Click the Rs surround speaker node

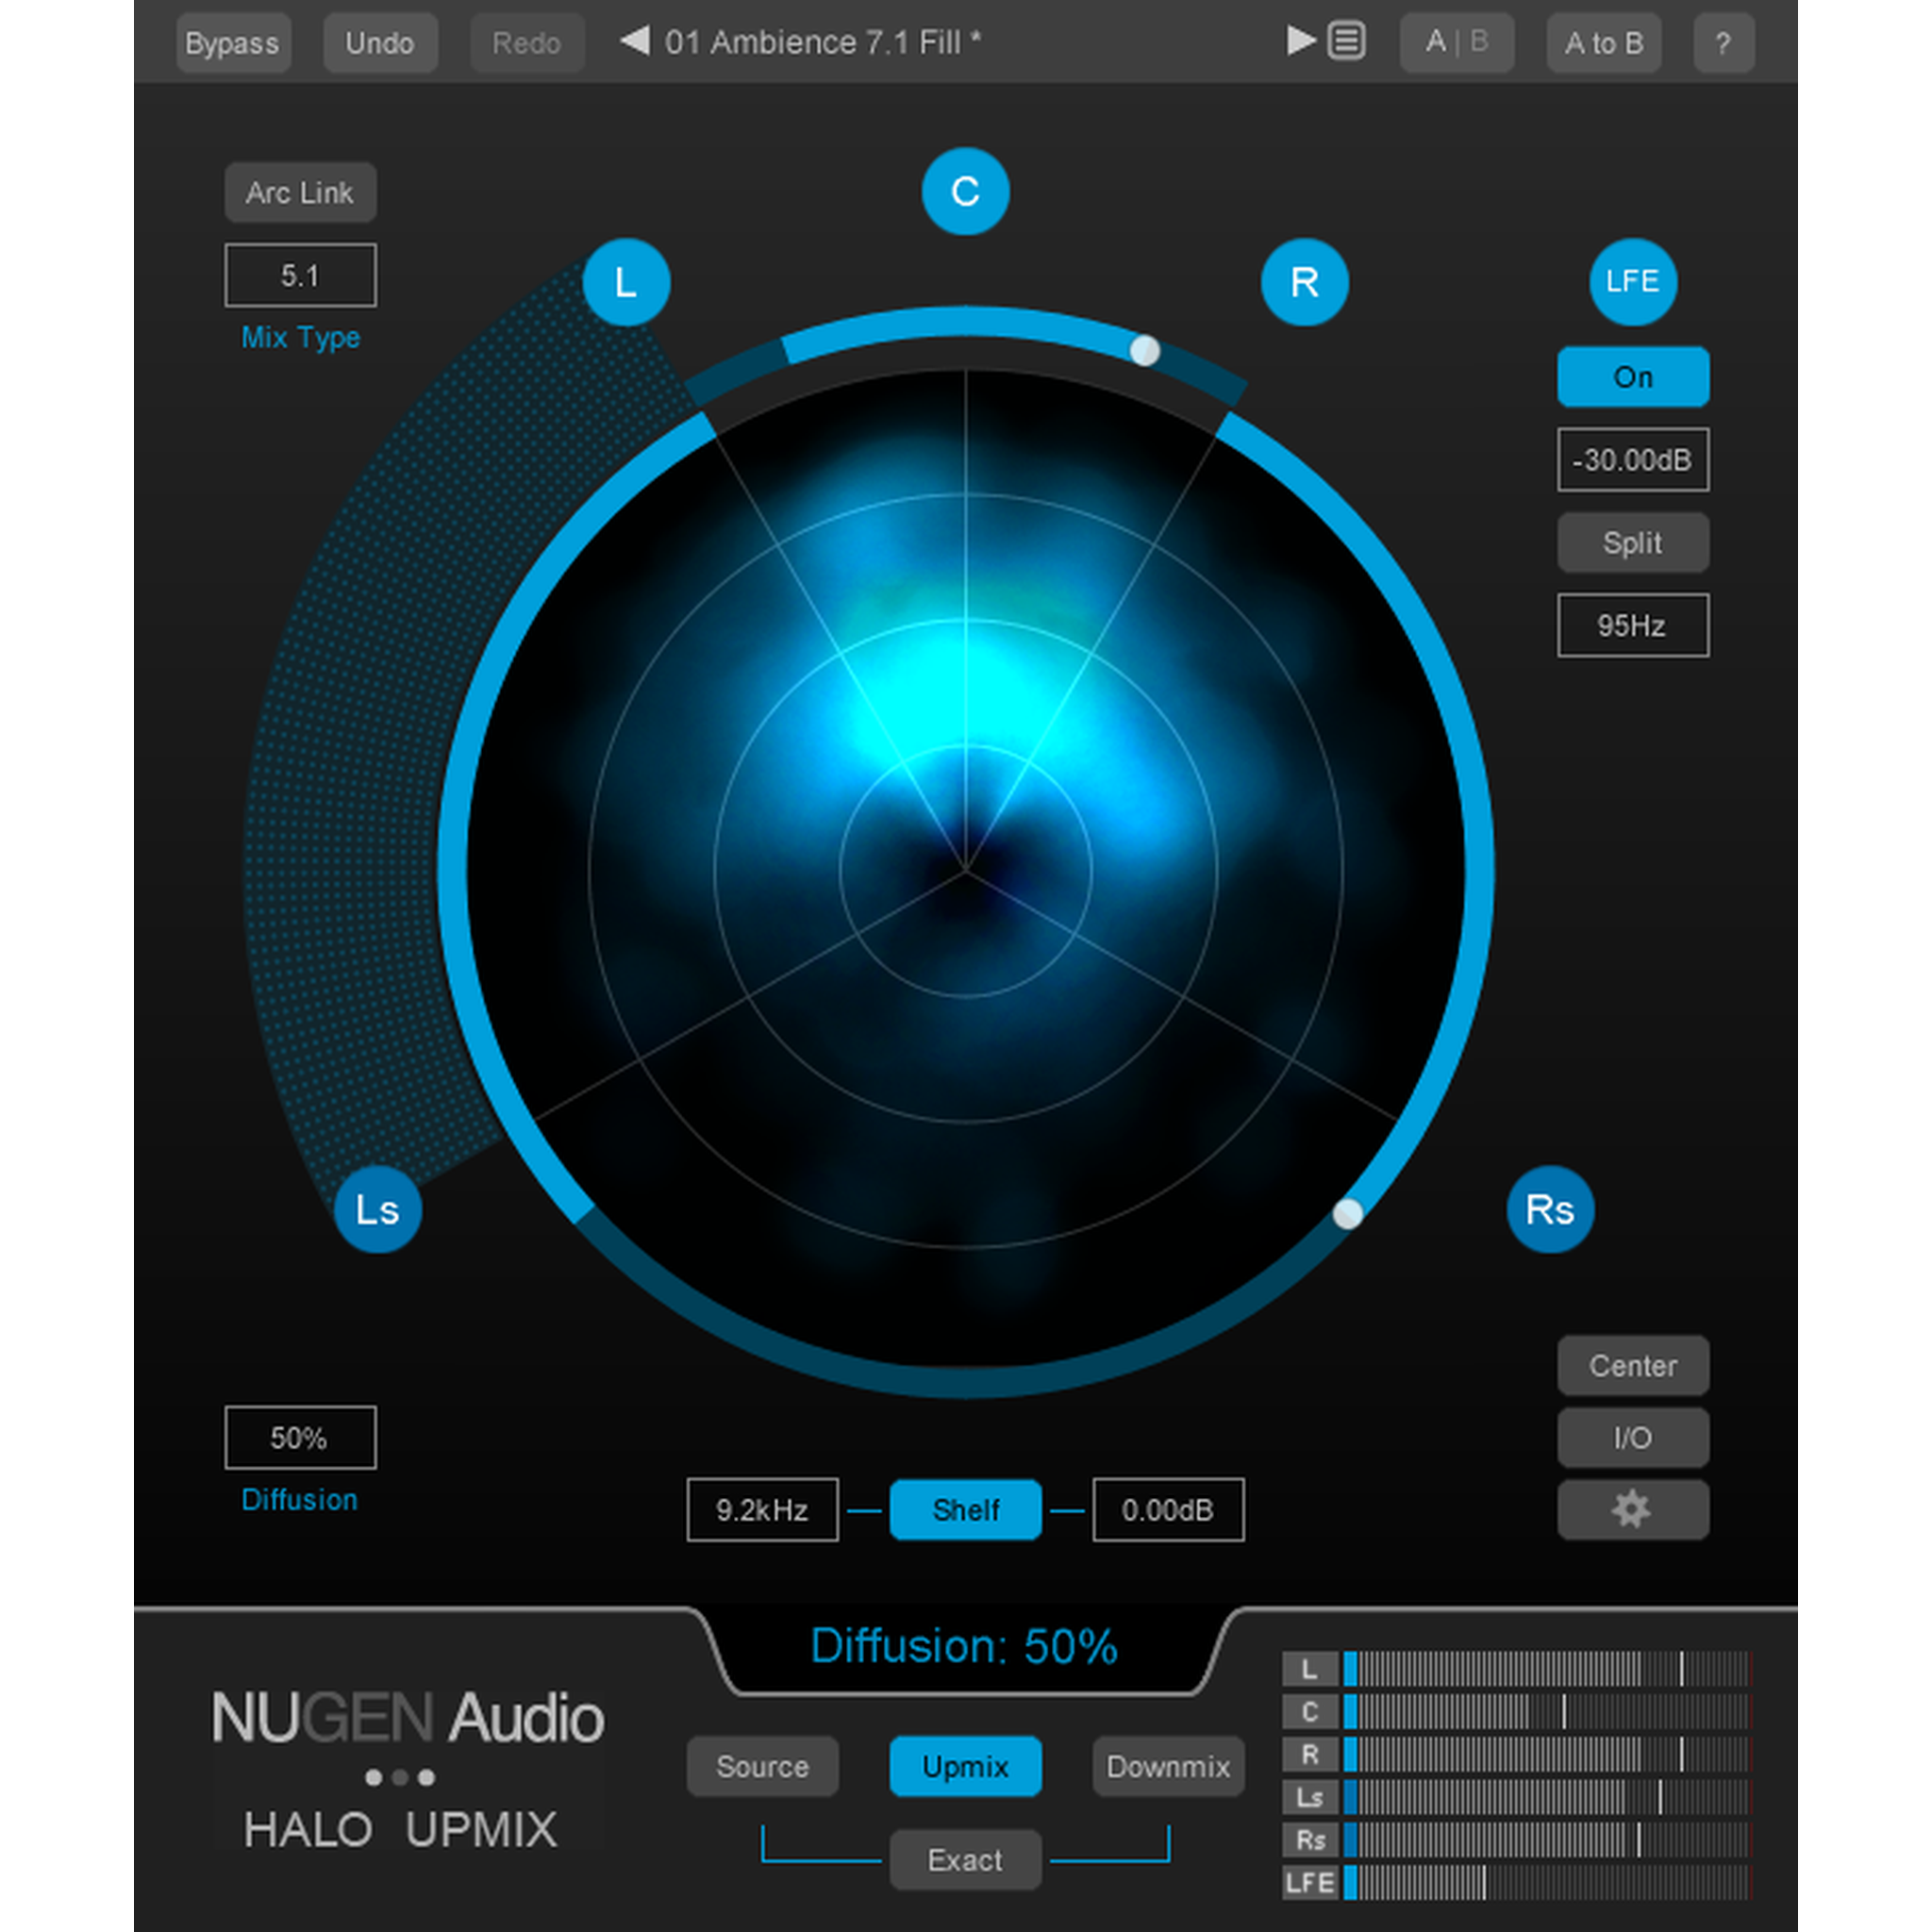(1549, 1209)
